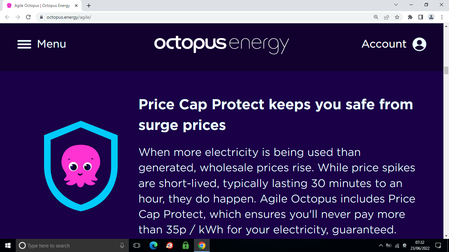Open the Extensions puzzle icon
Screen dimensions: 449x252
pyautogui.click(x=410, y=17)
